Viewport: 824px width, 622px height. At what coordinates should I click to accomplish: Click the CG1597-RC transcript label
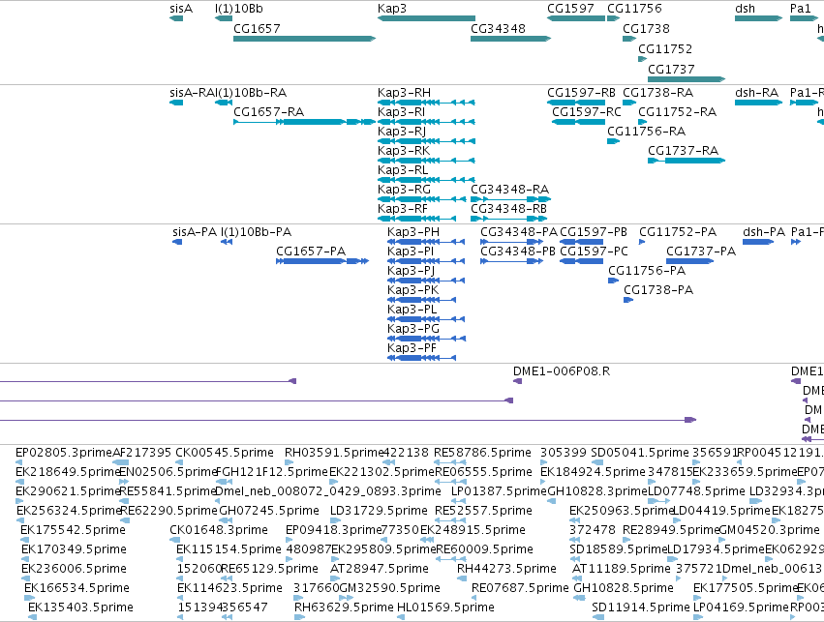click(x=587, y=112)
